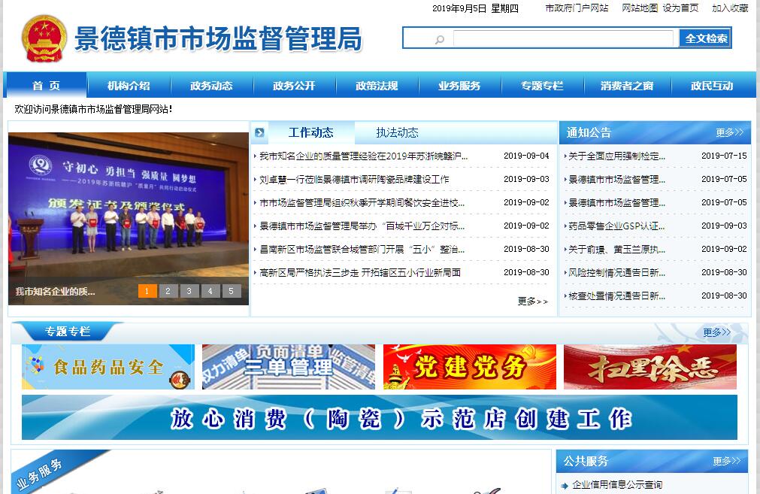Open the 扫黑除恶 banner
This screenshot has height=494, width=760.
pos(649,367)
